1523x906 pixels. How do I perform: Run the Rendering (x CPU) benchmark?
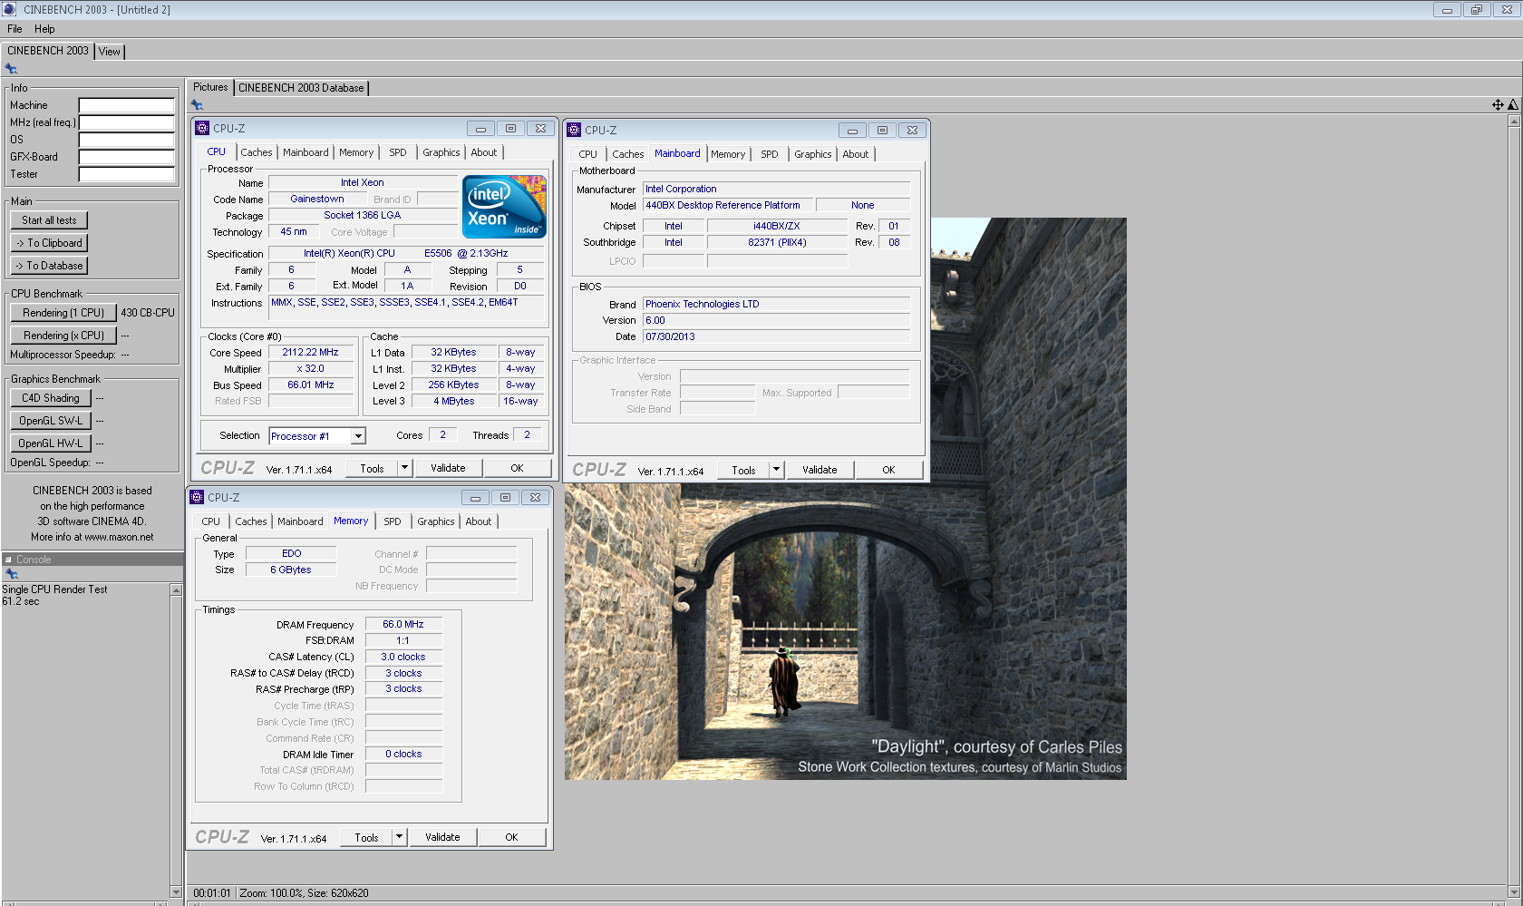click(x=63, y=336)
